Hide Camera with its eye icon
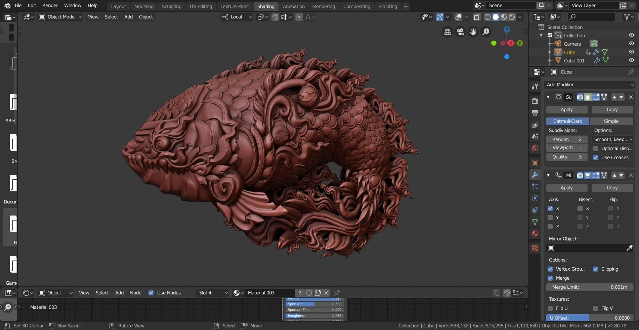Viewport: 639px width, 330px height. [632, 44]
